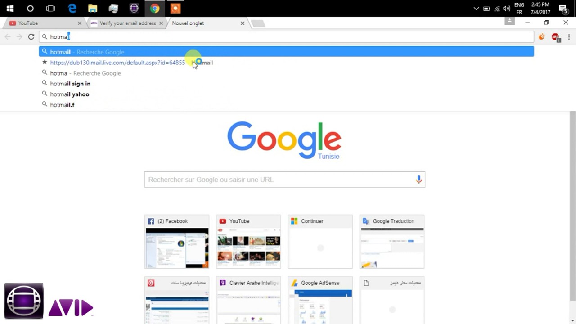Viewport: 576px width, 324px height.
Task: Open Cortana search circle icon
Action: [30, 8]
